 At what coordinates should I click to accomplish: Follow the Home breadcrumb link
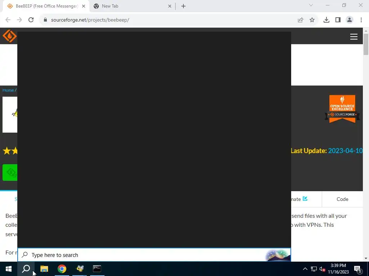click(x=8, y=90)
